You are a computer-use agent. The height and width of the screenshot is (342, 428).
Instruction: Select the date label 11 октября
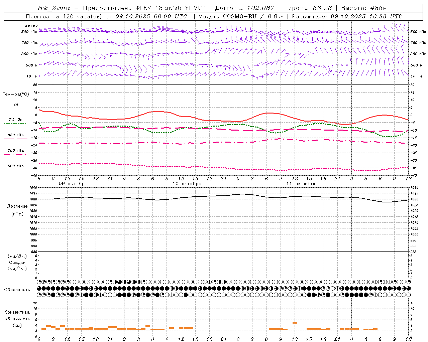tap(301, 184)
